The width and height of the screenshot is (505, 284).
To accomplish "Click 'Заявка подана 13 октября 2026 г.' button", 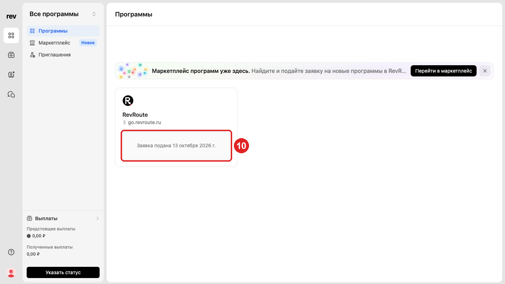I will (176, 146).
